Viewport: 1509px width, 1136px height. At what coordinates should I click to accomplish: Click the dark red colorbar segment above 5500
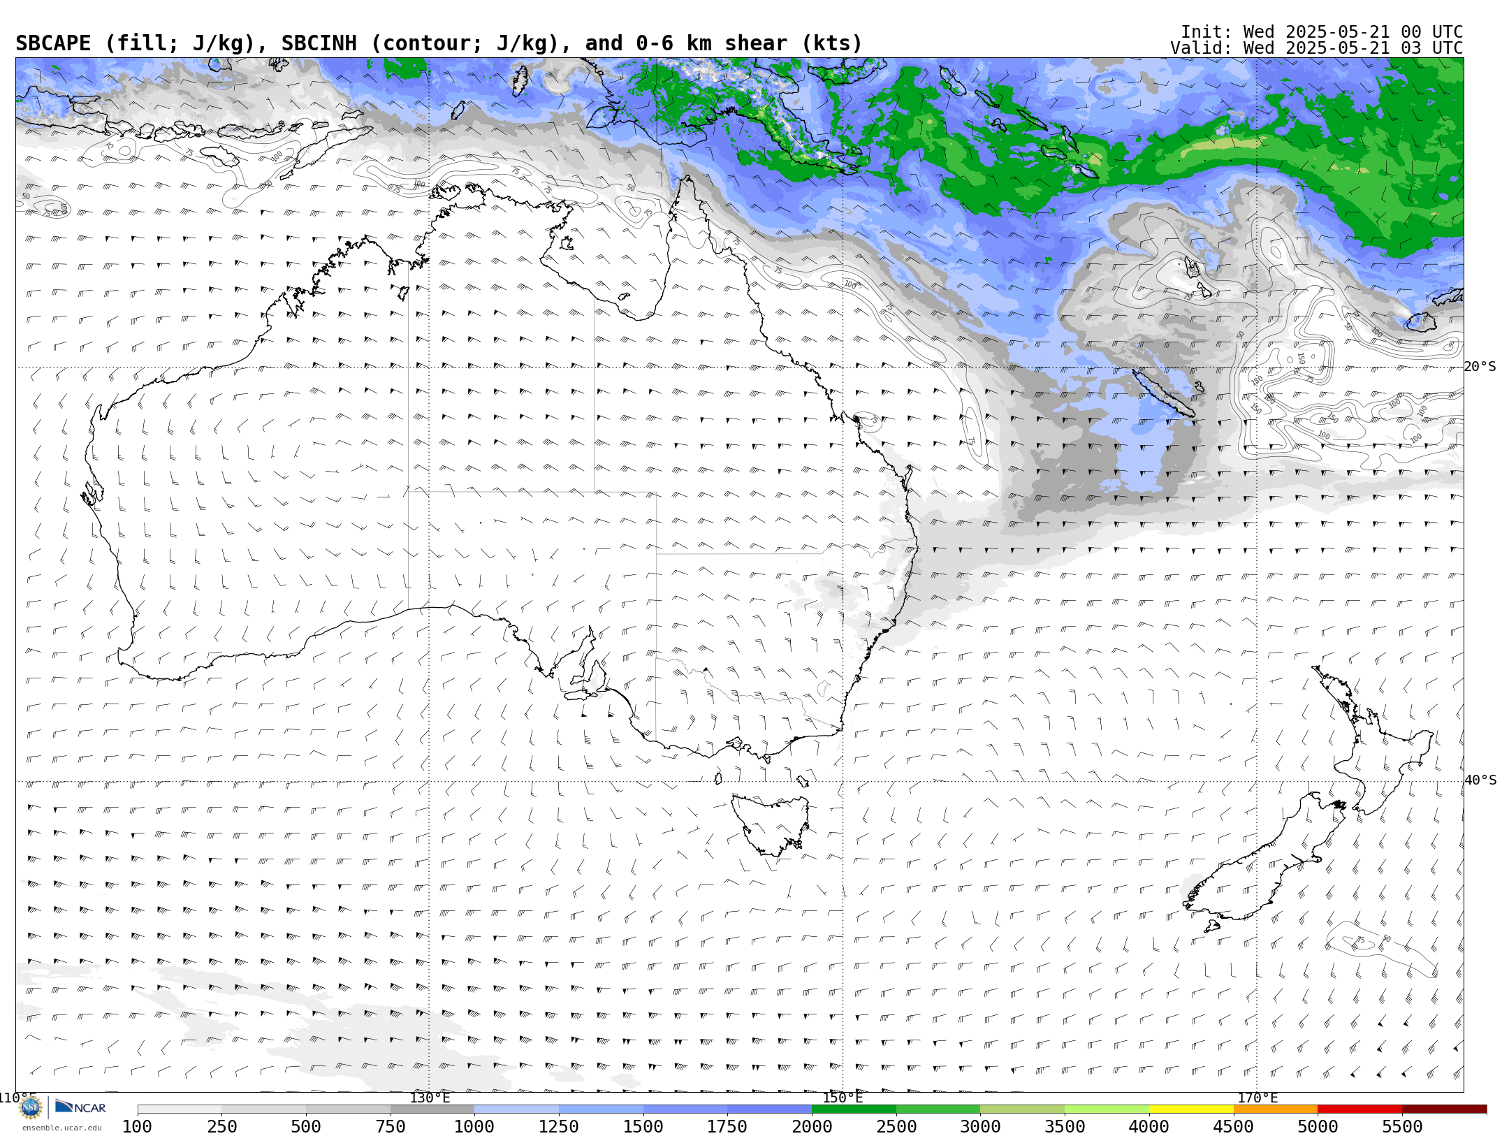[1444, 1109]
